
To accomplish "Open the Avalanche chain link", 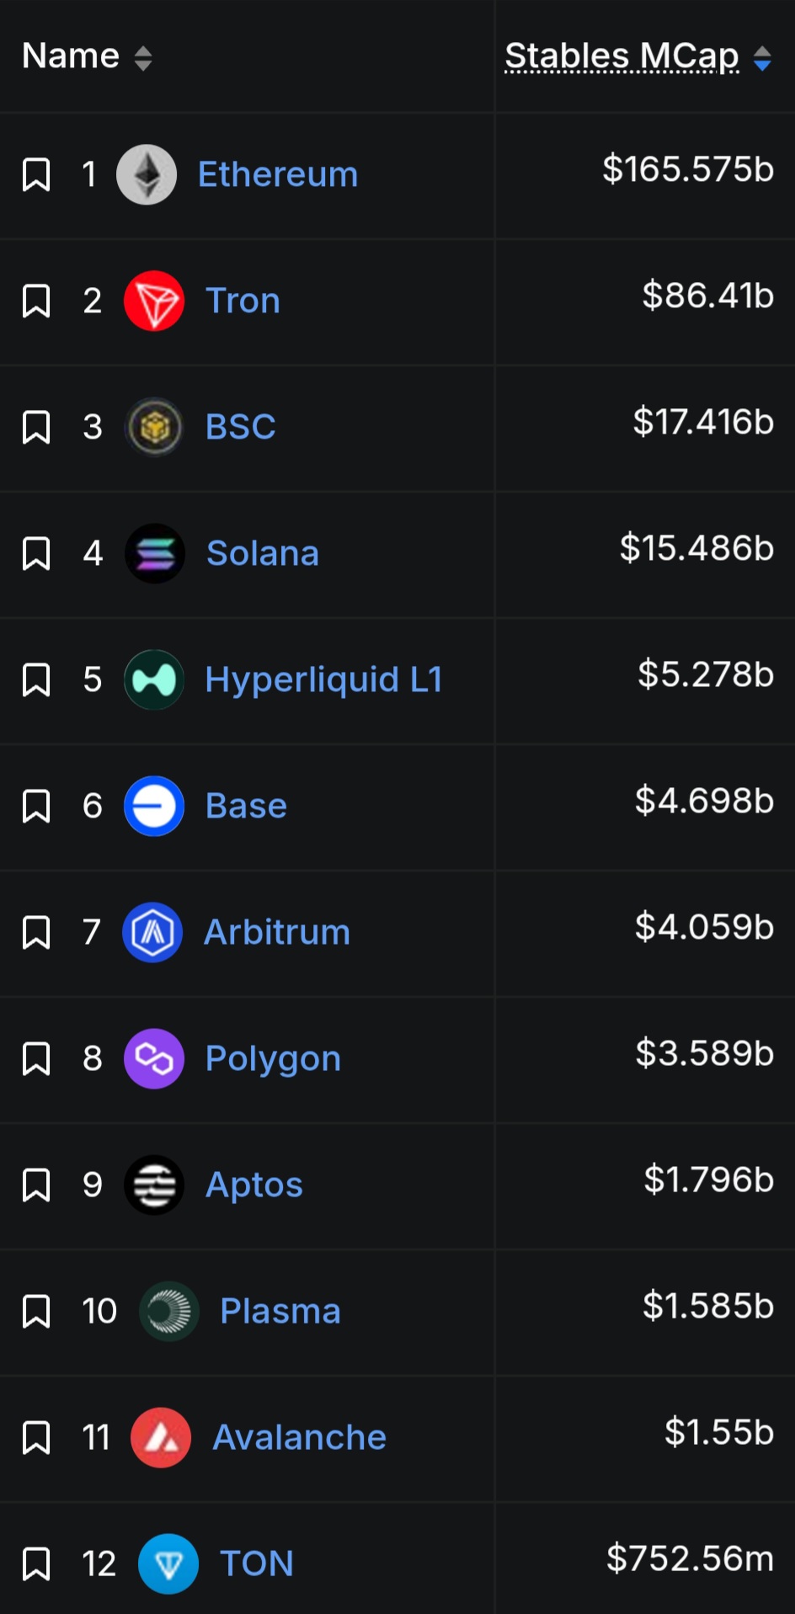I will click(x=300, y=1437).
